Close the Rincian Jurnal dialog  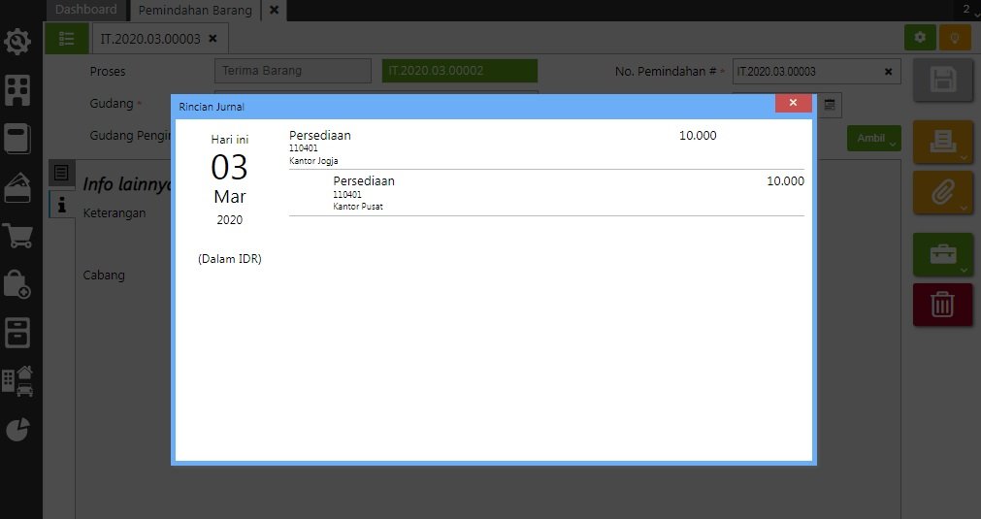point(793,103)
